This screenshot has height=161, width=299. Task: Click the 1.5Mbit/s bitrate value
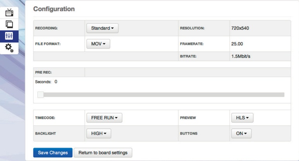[241, 56]
